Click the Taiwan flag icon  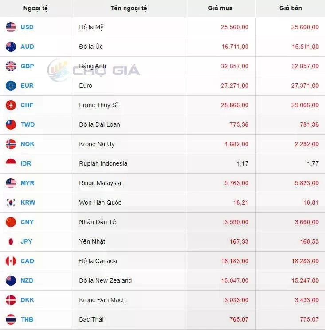pyautogui.click(x=11, y=124)
